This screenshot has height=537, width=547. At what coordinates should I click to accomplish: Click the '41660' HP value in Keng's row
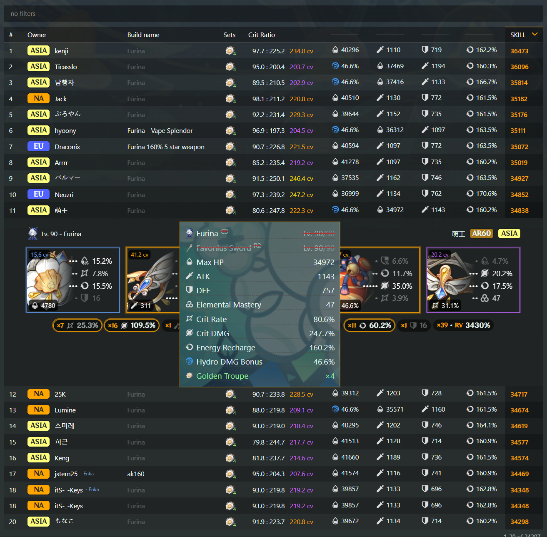point(350,457)
